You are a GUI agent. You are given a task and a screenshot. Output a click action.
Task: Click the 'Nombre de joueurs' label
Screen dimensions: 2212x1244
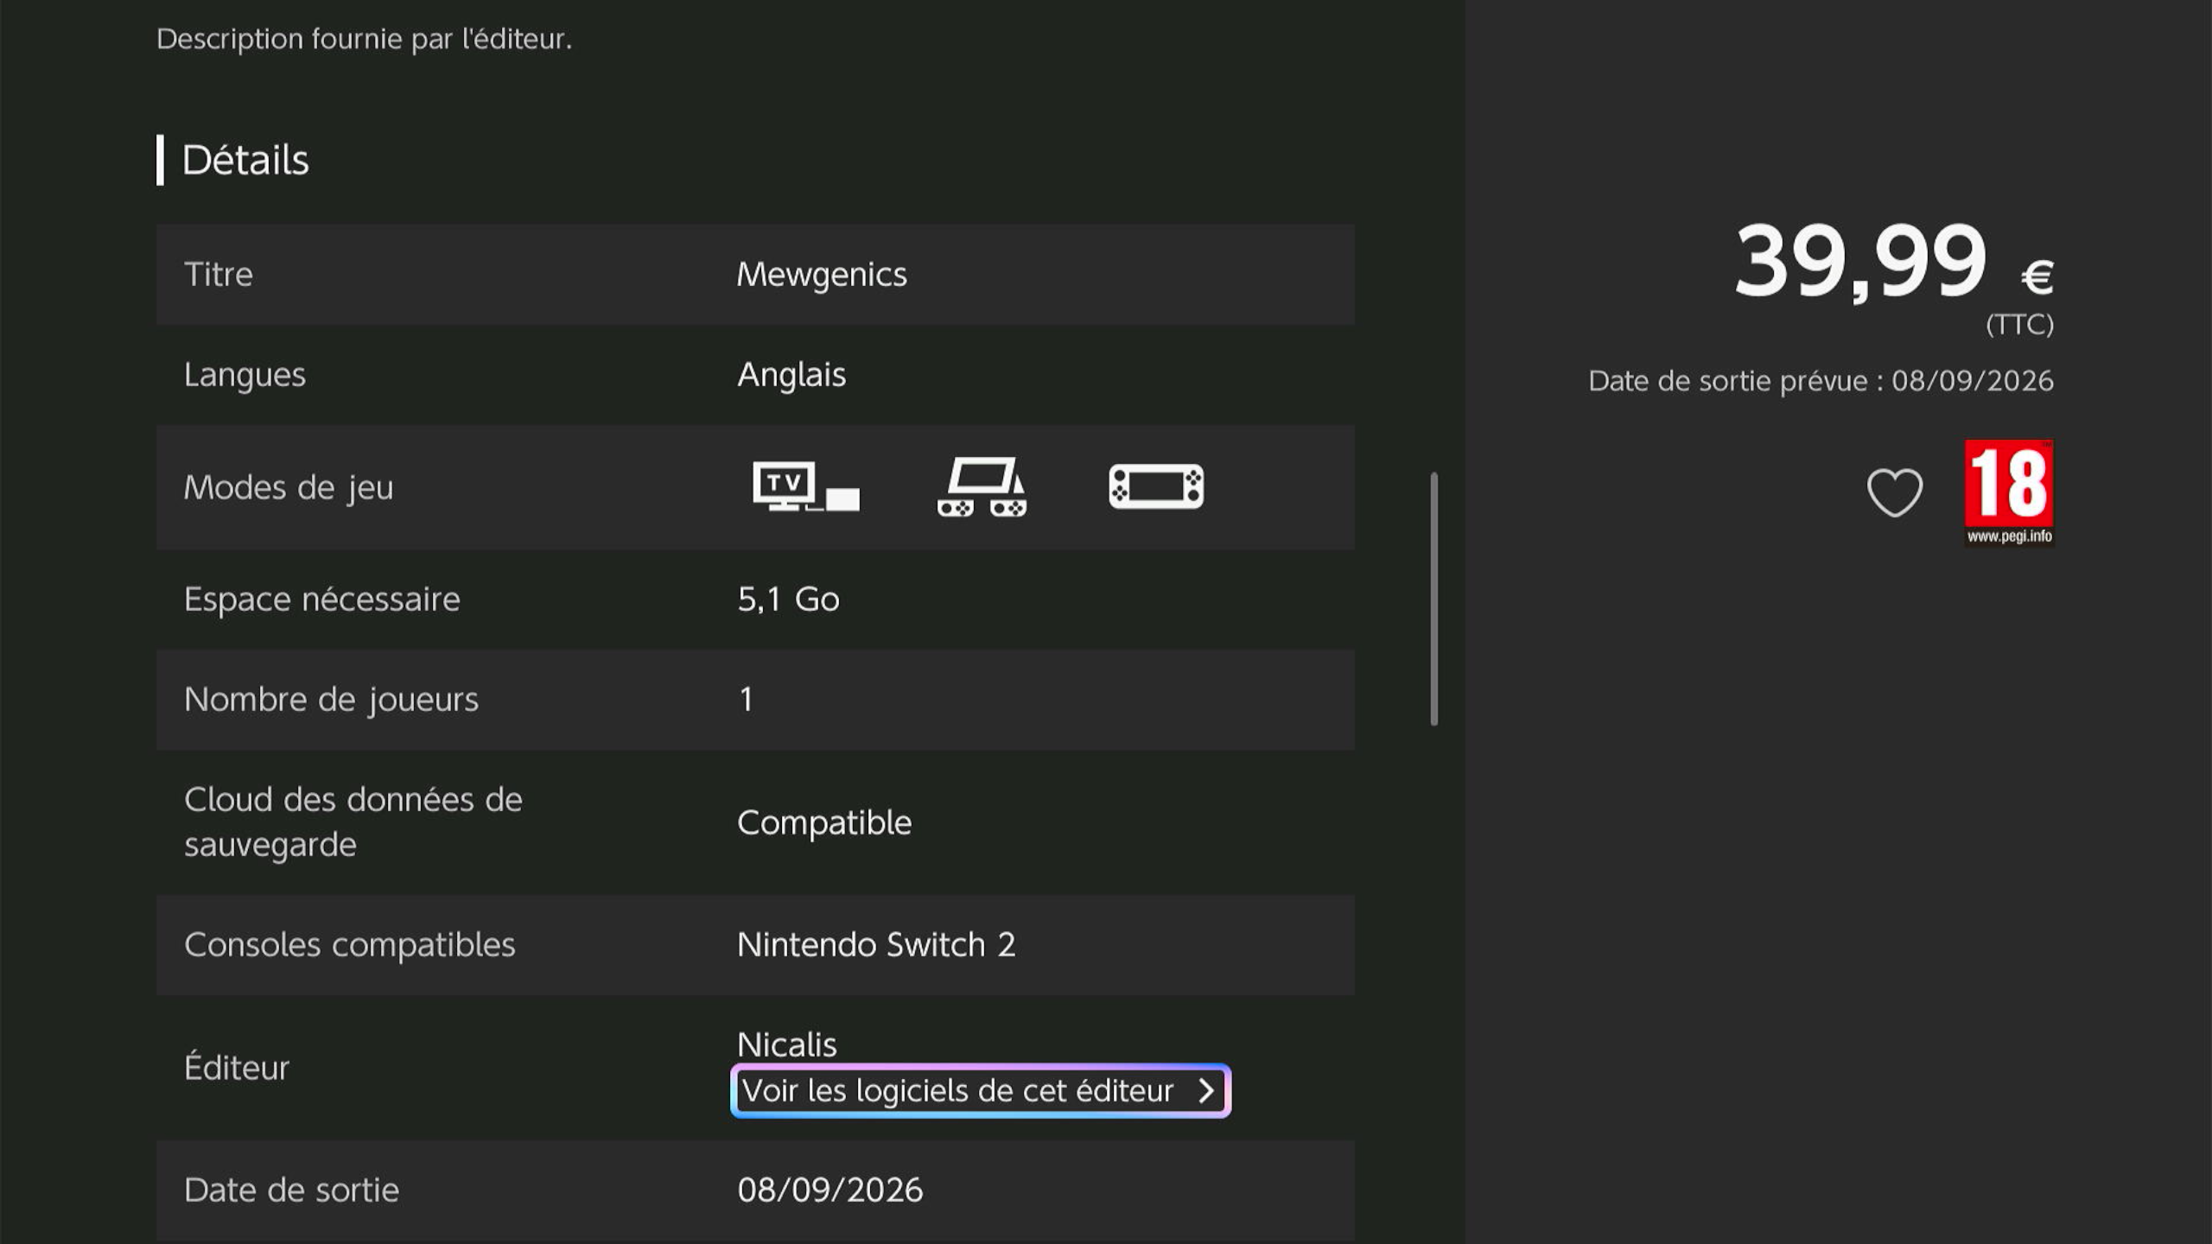click(331, 700)
